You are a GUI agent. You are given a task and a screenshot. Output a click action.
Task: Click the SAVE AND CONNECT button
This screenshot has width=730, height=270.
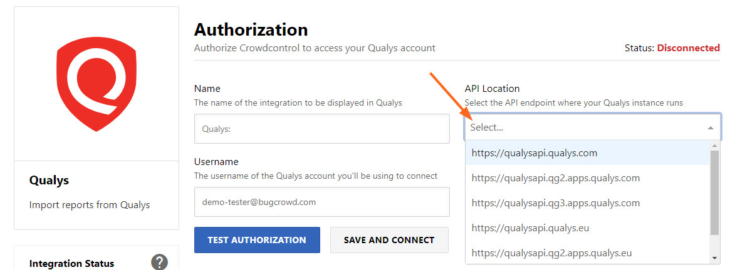pos(389,240)
